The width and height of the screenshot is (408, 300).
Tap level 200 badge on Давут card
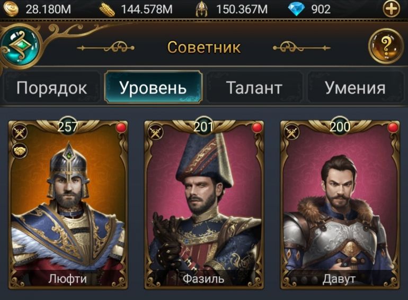[340, 127]
